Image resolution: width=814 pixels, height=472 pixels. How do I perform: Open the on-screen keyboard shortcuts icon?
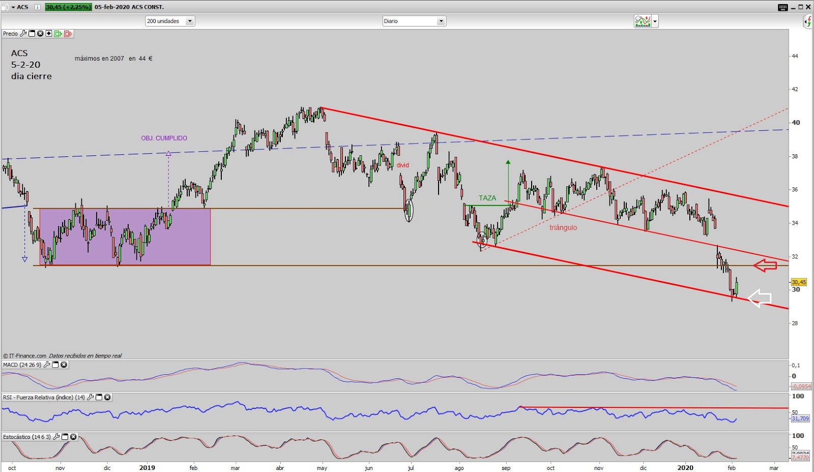coord(783,7)
